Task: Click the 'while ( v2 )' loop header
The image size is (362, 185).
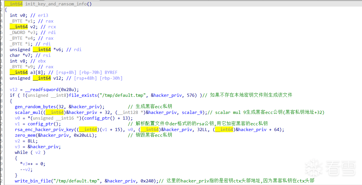Action: 30,152
